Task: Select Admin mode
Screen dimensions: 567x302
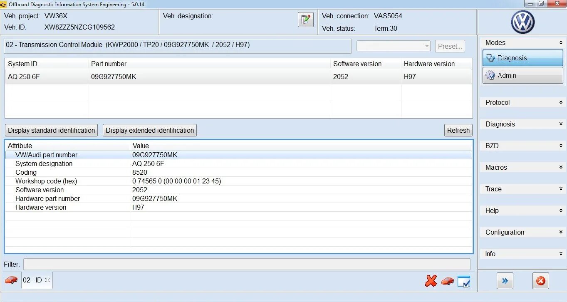Action: point(523,75)
